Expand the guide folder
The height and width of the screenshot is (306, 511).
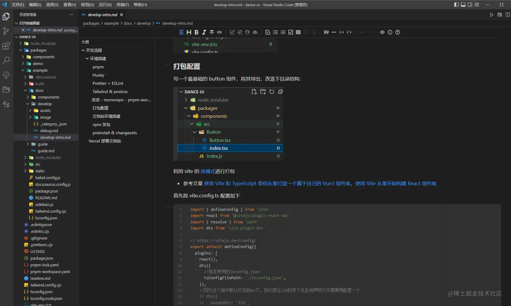click(28, 144)
